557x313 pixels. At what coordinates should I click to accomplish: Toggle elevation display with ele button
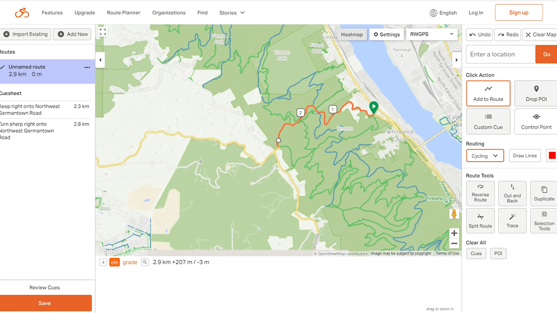114,262
